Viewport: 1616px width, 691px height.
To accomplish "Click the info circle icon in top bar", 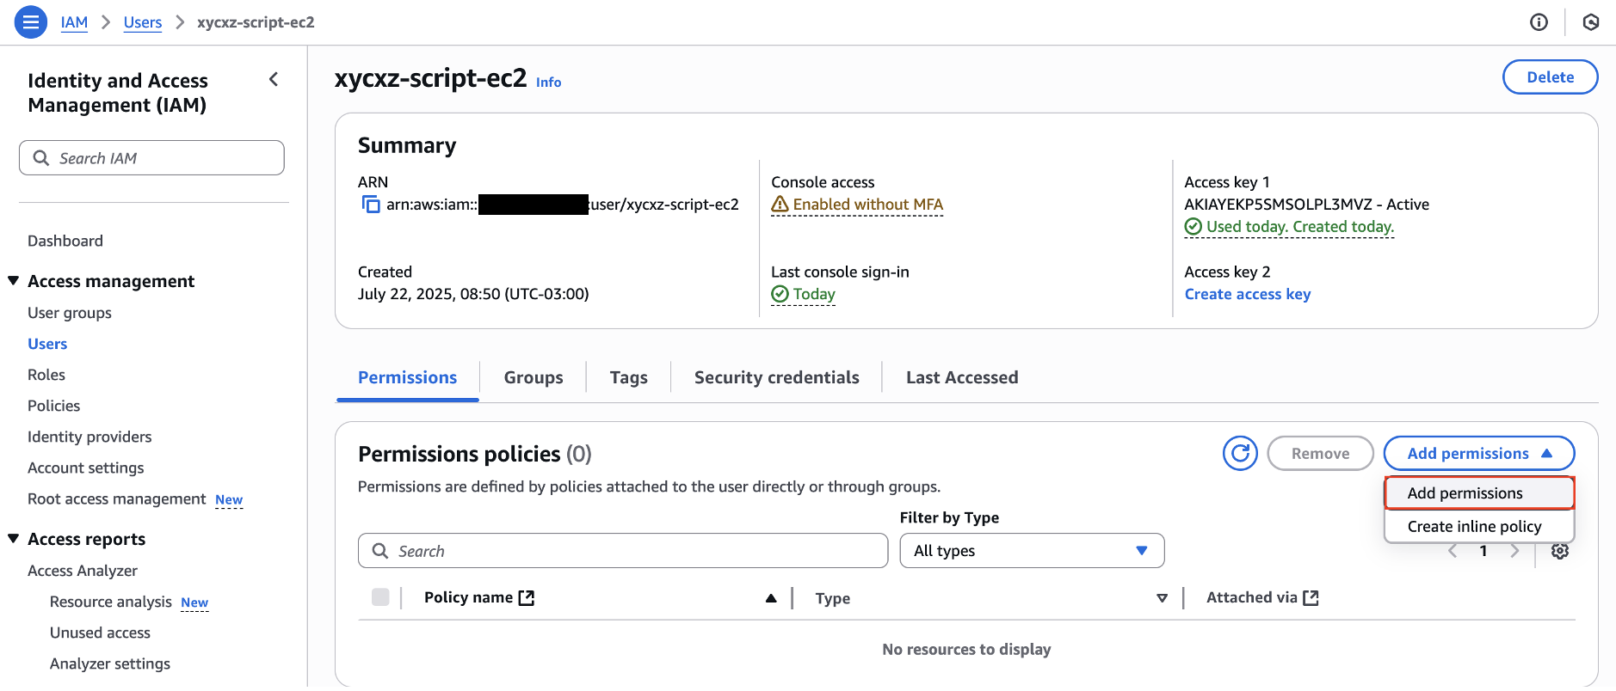I will click(1539, 22).
